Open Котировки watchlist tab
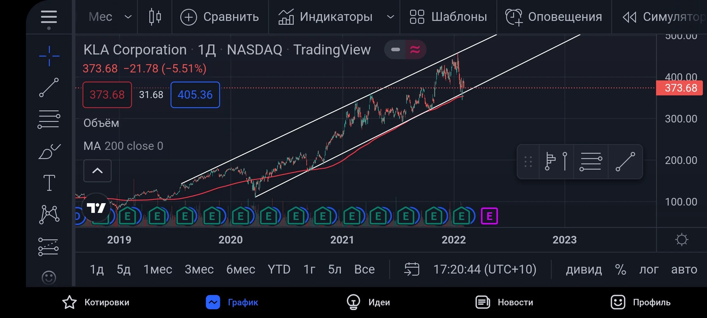 [96, 302]
